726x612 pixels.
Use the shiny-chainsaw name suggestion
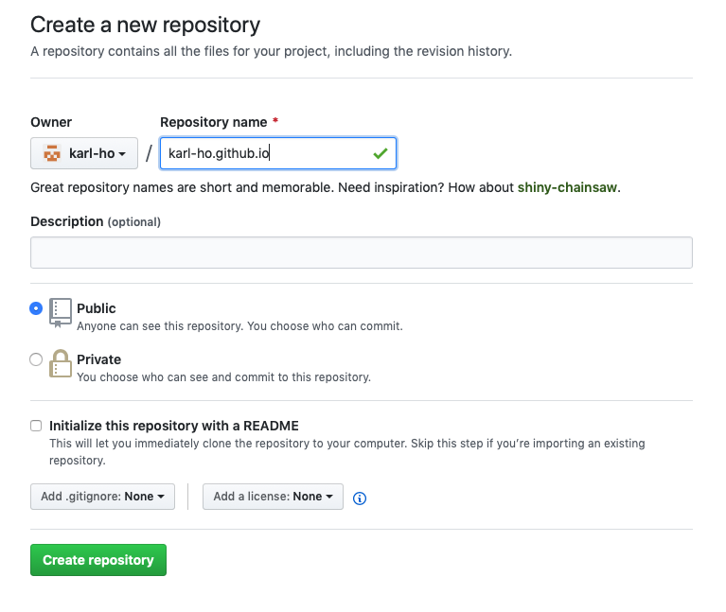(567, 187)
